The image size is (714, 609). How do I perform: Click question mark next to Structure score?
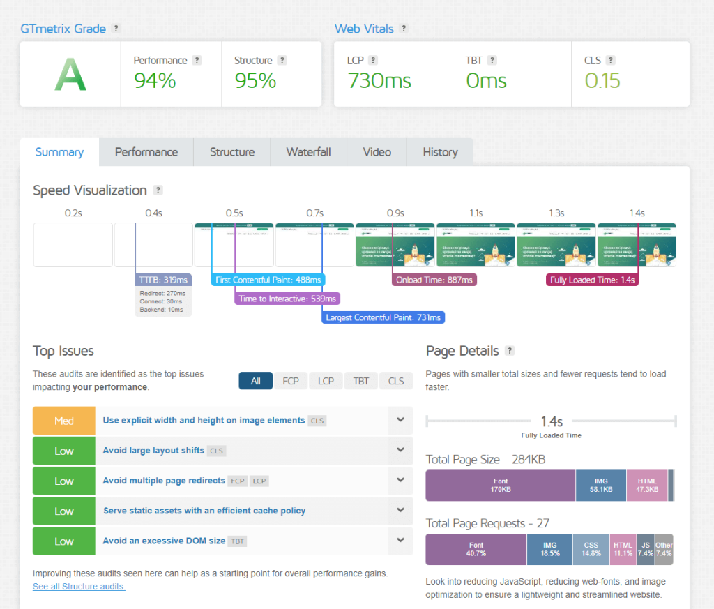click(x=282, y=61)
